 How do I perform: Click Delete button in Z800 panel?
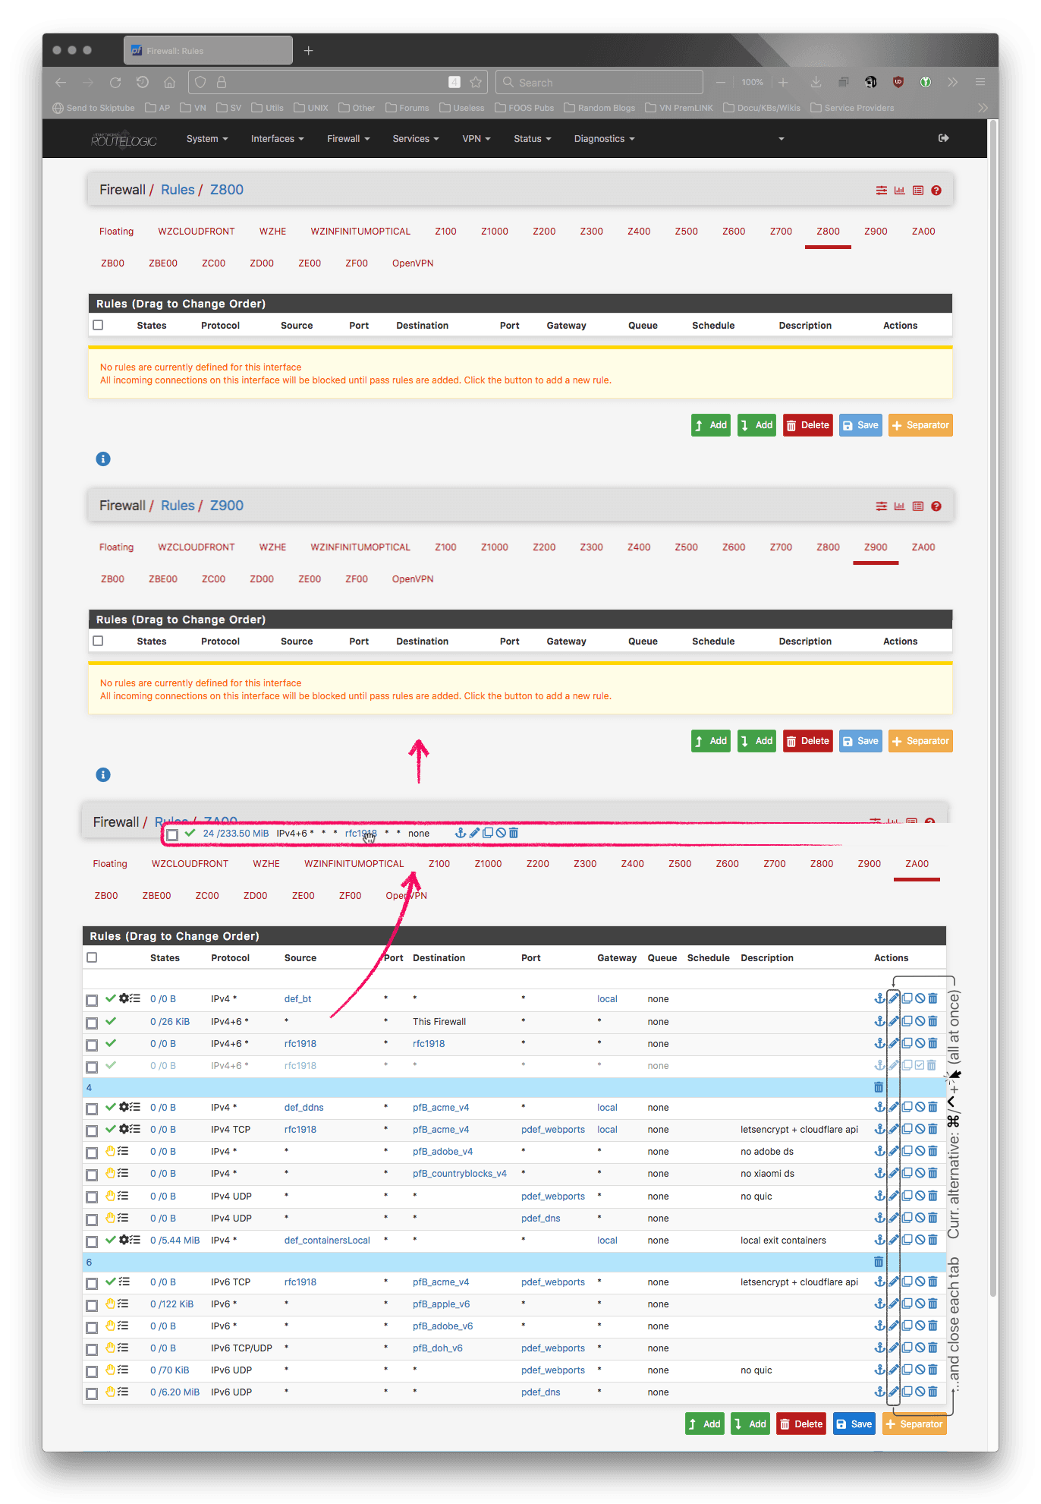tap(807, 425)
